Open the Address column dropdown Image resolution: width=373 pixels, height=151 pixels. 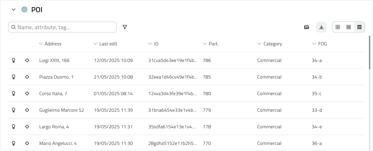[x=41, y=44]
